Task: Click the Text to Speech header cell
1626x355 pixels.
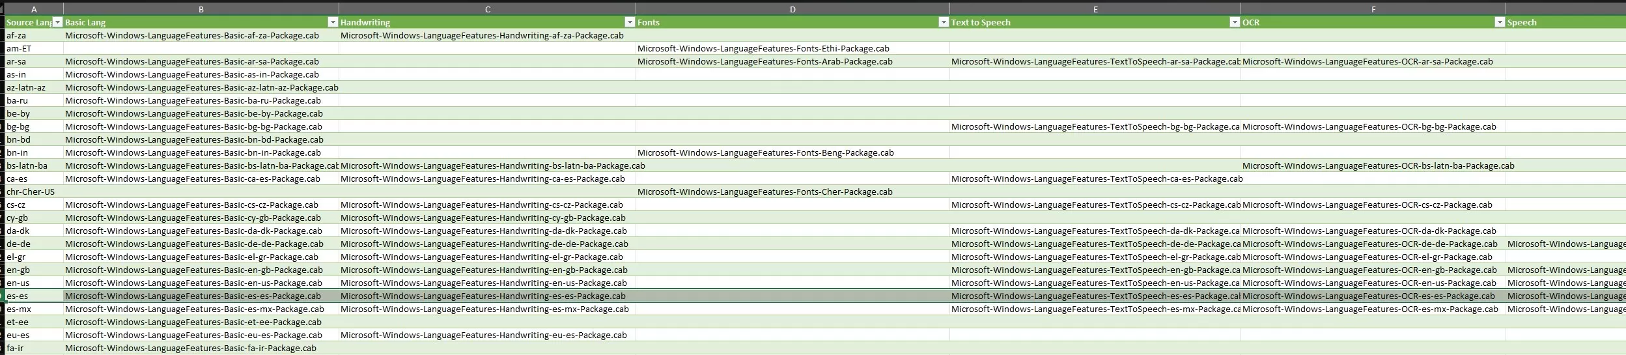Action: (x=1095, y=22)
